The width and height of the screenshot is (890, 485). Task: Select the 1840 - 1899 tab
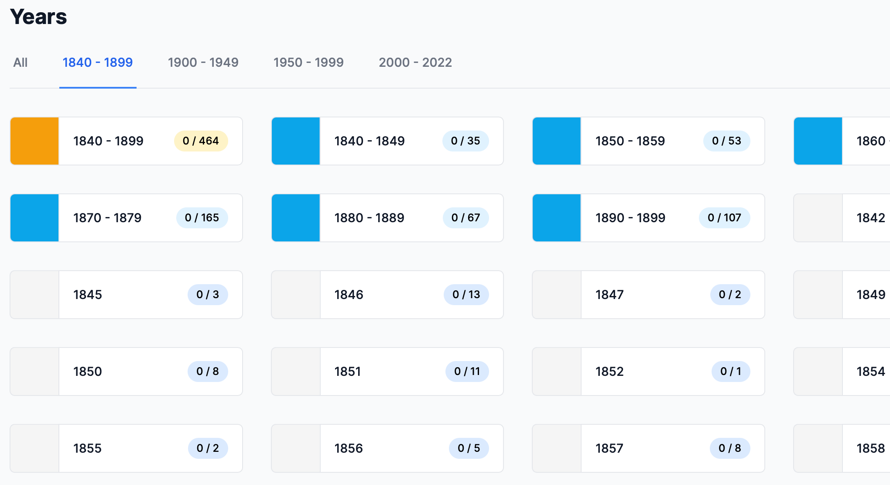98,62
